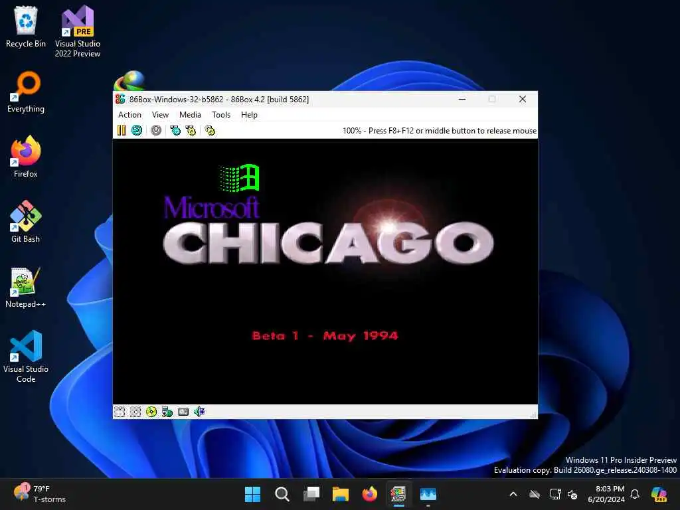The height and width of the screenshot is (510, 680).
Task: Select the Notepad++ desktop shortcut
Action: point(26,287)
